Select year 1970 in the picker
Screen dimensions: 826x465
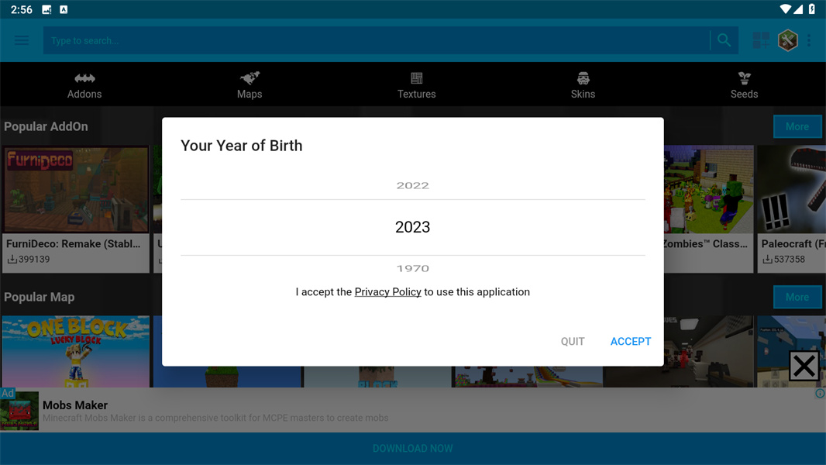click(412, 269)
